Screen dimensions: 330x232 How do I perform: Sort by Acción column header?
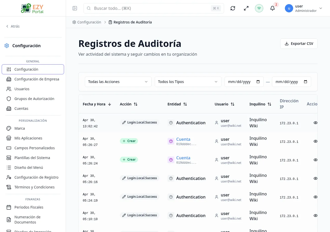[x=129, y=104]
